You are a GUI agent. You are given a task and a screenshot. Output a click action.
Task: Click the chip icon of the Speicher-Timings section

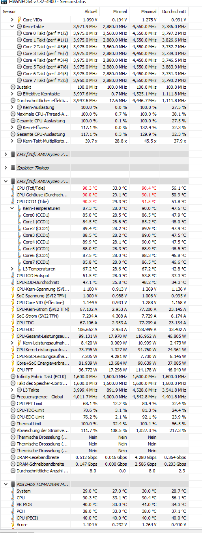[13, 168]
